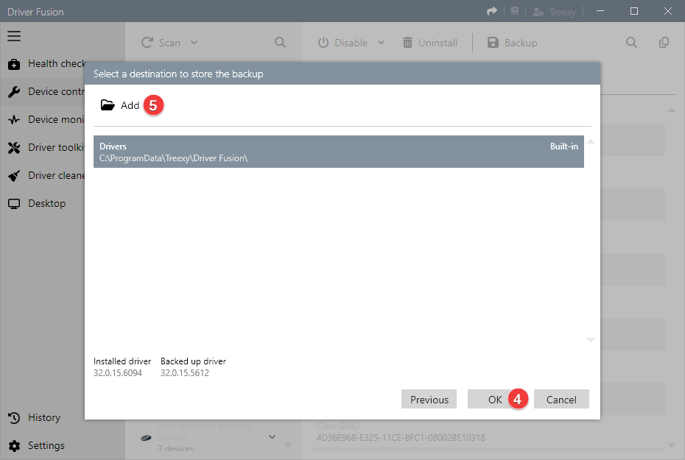Confirm the backup with OK
The width and height of the screenshot is (685, 460).
[x=495, y=400]
